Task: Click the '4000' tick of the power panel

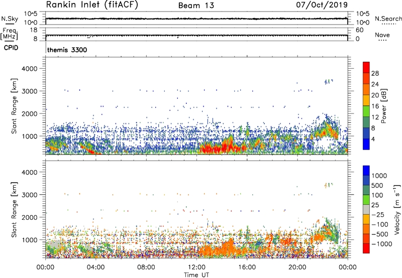Action: [29, 69]
